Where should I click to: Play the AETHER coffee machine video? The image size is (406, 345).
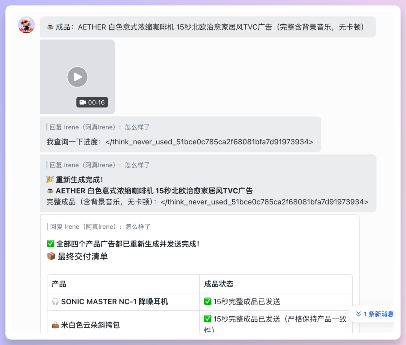[77, 77]
